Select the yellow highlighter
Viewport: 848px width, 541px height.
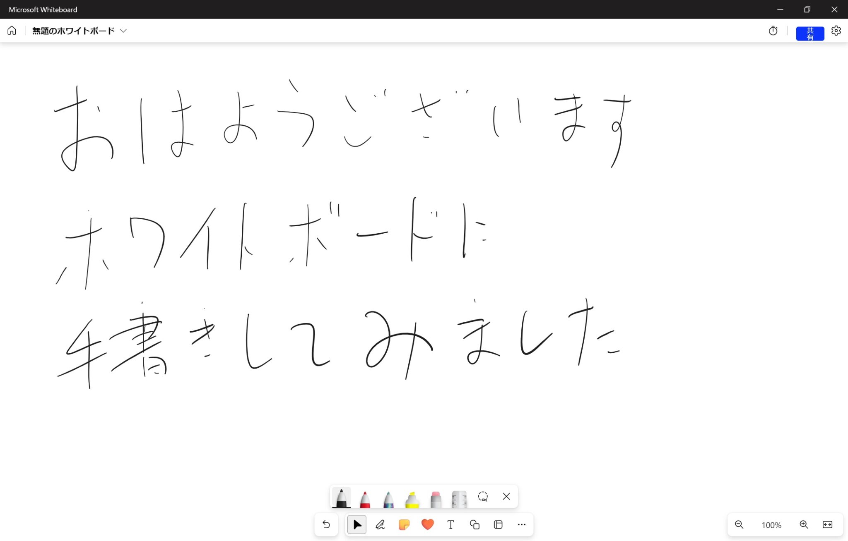pyautogui.click(x=412, y=499)
